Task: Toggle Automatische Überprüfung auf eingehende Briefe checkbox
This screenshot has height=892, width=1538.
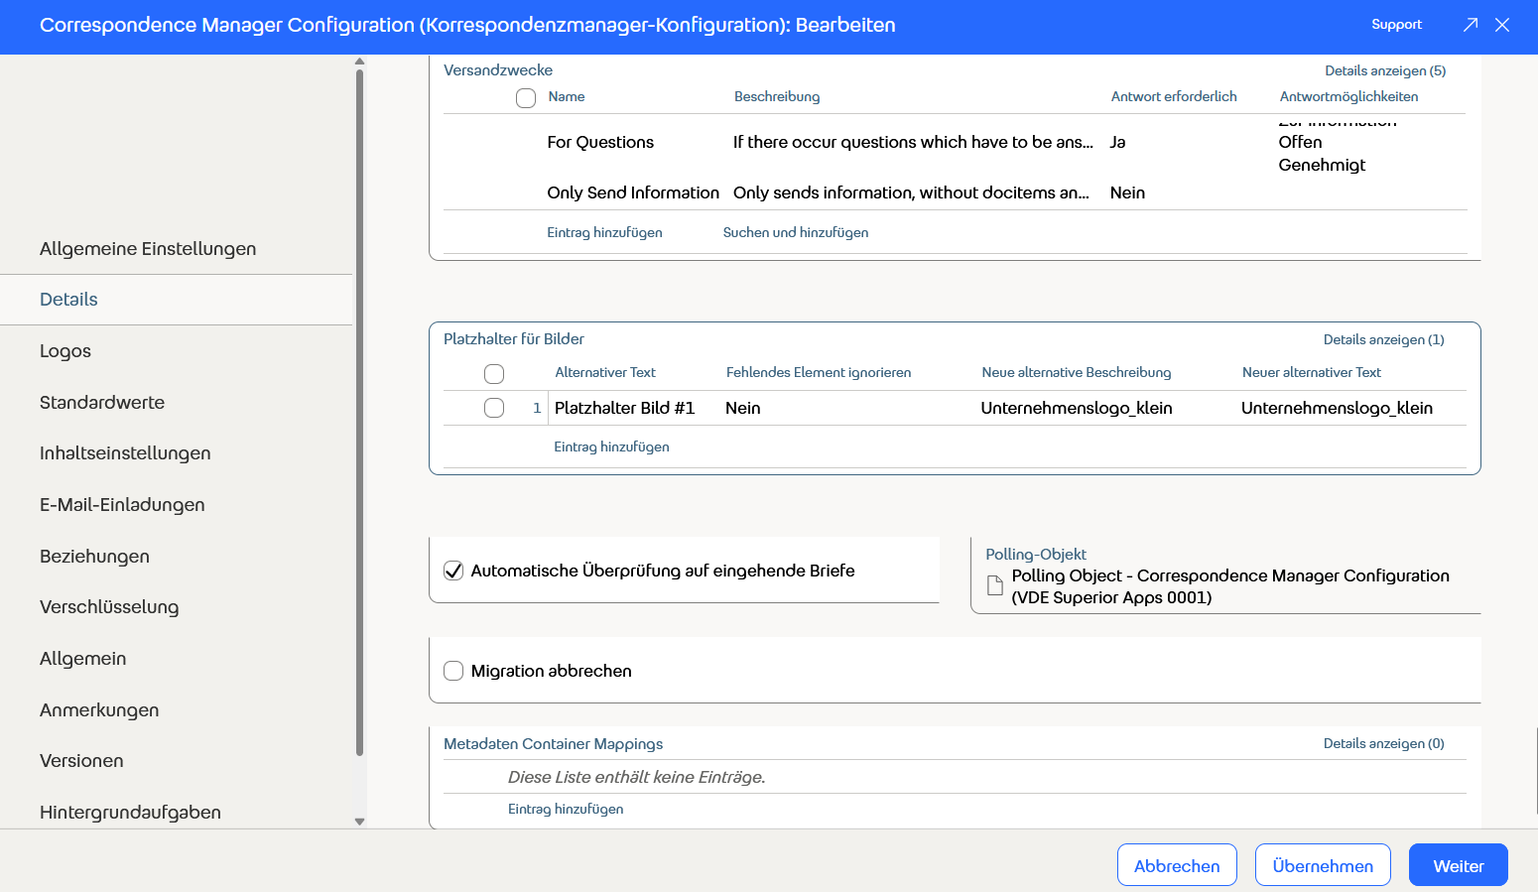Action: tap(453, 571)
